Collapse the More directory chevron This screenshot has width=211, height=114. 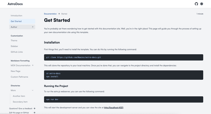click(x=33, y=90)
